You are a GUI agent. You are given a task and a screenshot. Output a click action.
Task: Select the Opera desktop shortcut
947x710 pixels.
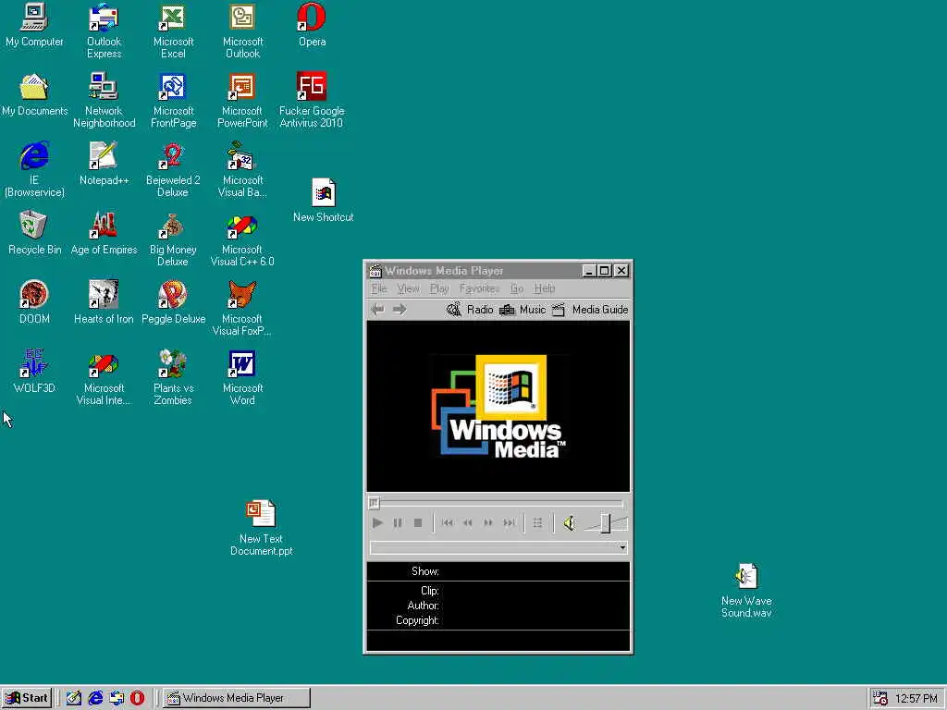312,25
